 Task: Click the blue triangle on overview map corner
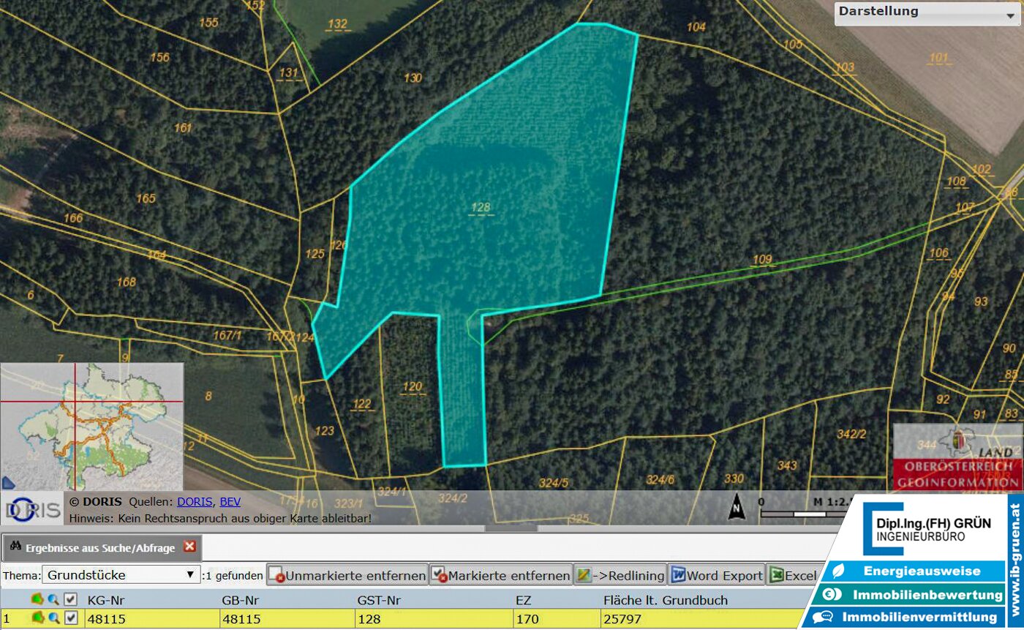pyautogui.click(x=8, y=482)
